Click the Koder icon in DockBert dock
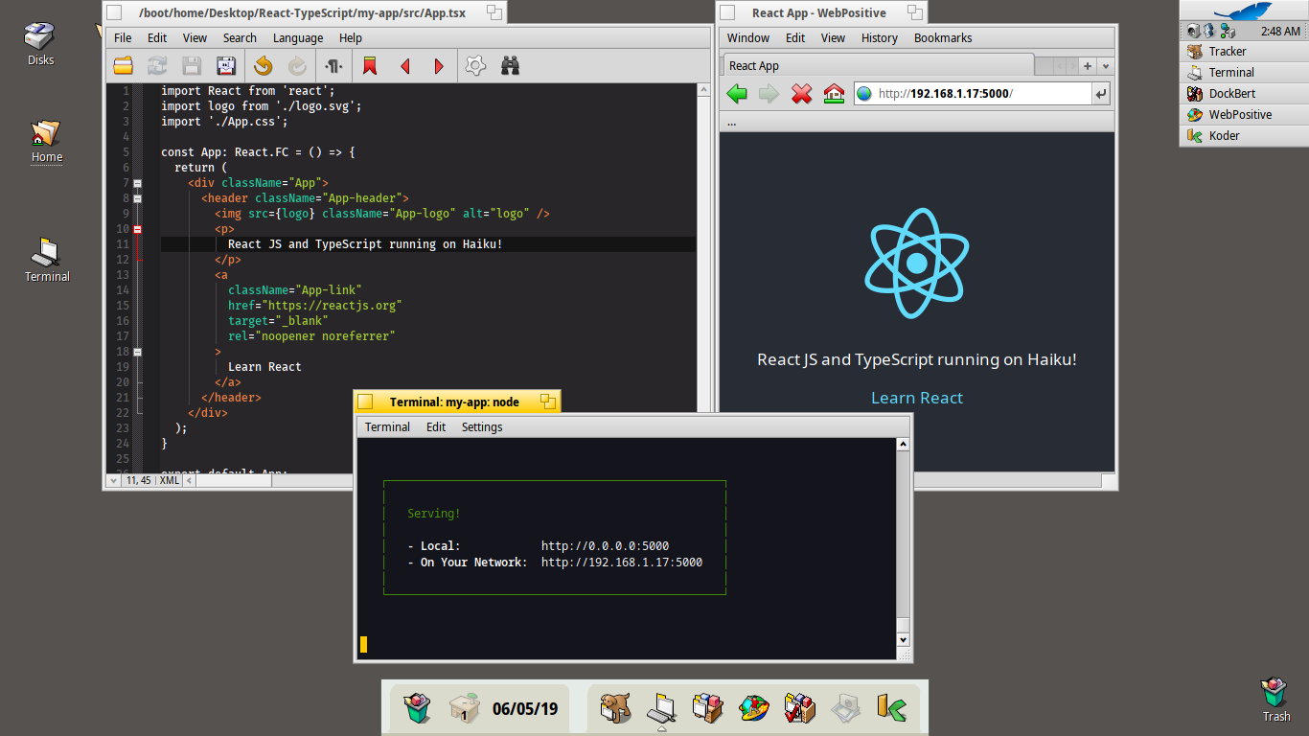 tap(892, 708)
